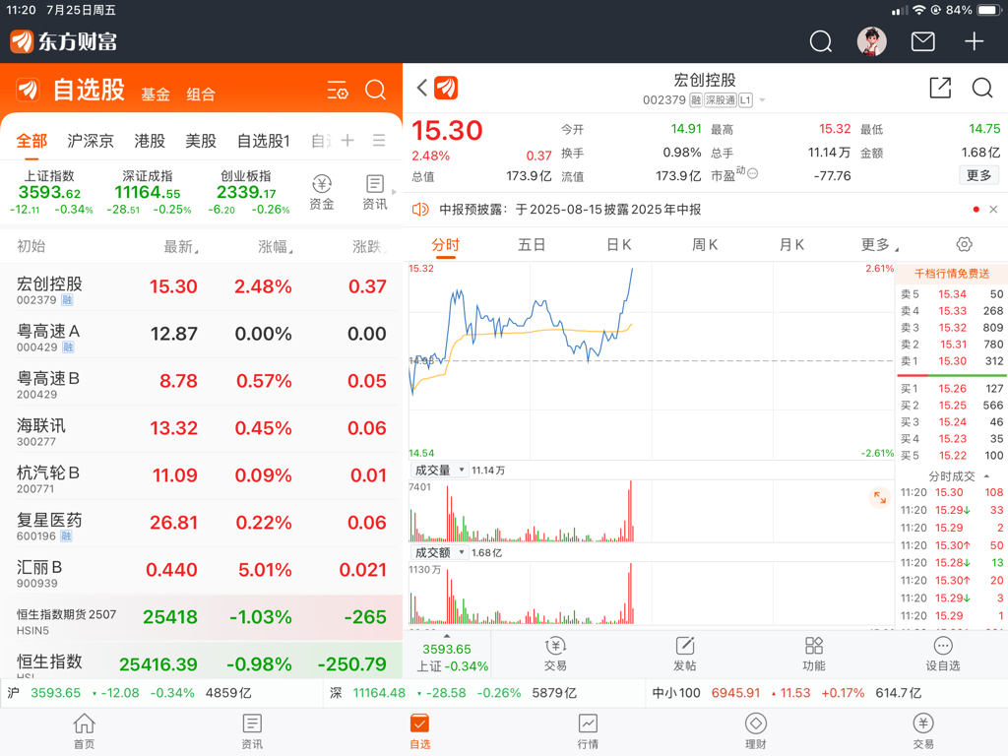Share or export the stock page
The width and height of the screenshot is (1008, 756).
[940, 88]
